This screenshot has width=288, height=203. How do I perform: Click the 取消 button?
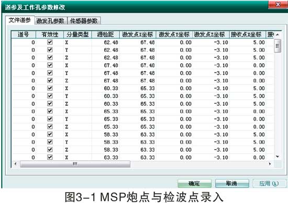point(232,183)
